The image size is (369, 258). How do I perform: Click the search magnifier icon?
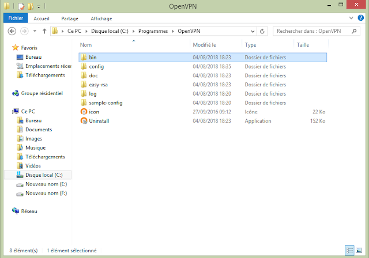coord(354,31)
